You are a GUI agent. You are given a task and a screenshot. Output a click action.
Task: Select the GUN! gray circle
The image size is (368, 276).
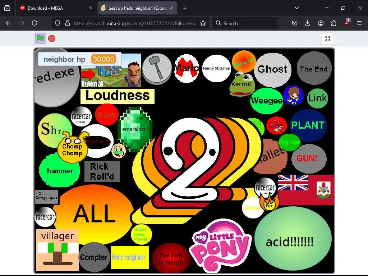click(309, 158)
